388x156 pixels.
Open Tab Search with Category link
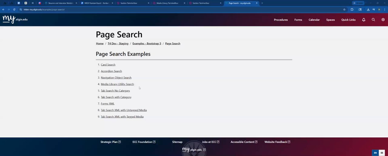[x=116, y=97]
